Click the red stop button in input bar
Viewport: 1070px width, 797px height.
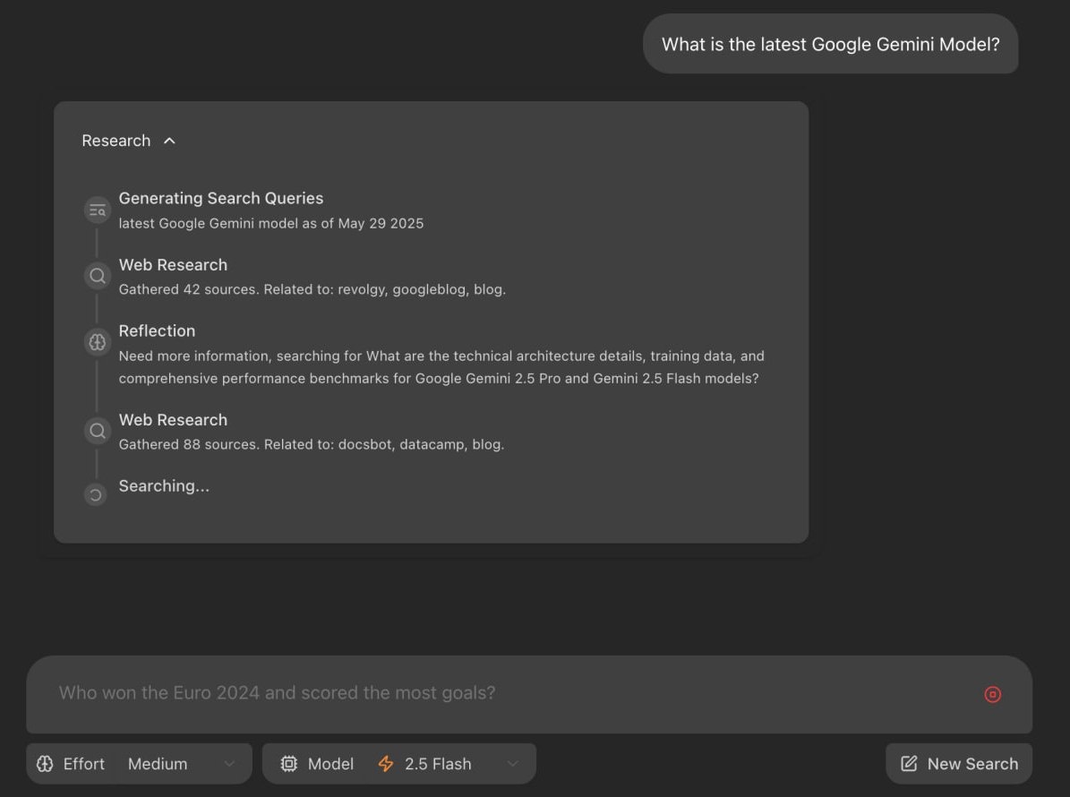point(992,694)
